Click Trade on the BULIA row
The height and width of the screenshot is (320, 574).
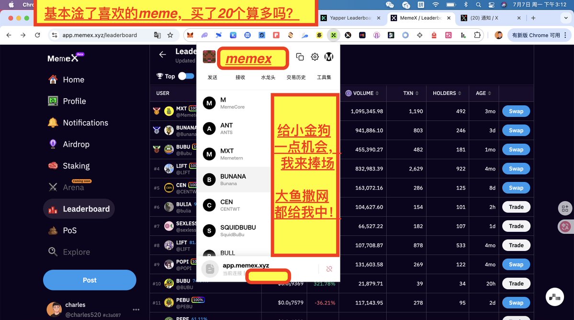pyautogui.click(x=516, y=207)
